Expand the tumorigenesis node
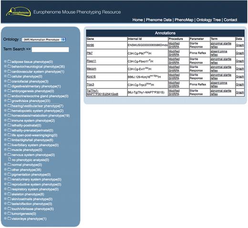248x228 pixels. (x=5, y=213)
